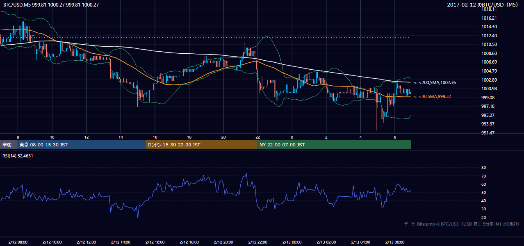Click price axis value 1014.30

tap(489, 27)
